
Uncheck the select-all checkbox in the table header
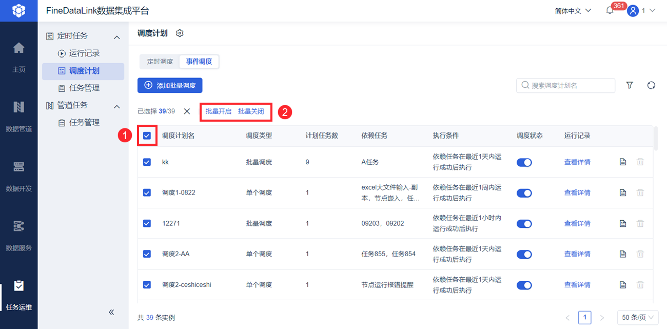(147, 136)
